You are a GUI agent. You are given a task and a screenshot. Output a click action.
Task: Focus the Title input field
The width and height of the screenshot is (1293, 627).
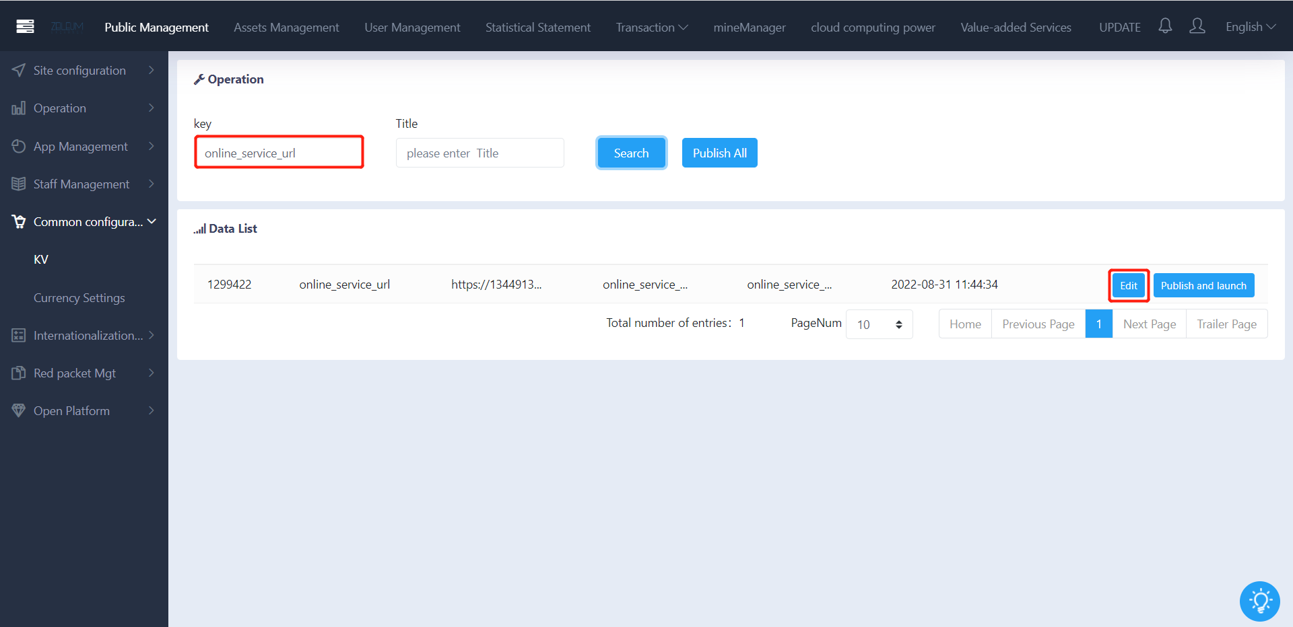click(479, 153)
